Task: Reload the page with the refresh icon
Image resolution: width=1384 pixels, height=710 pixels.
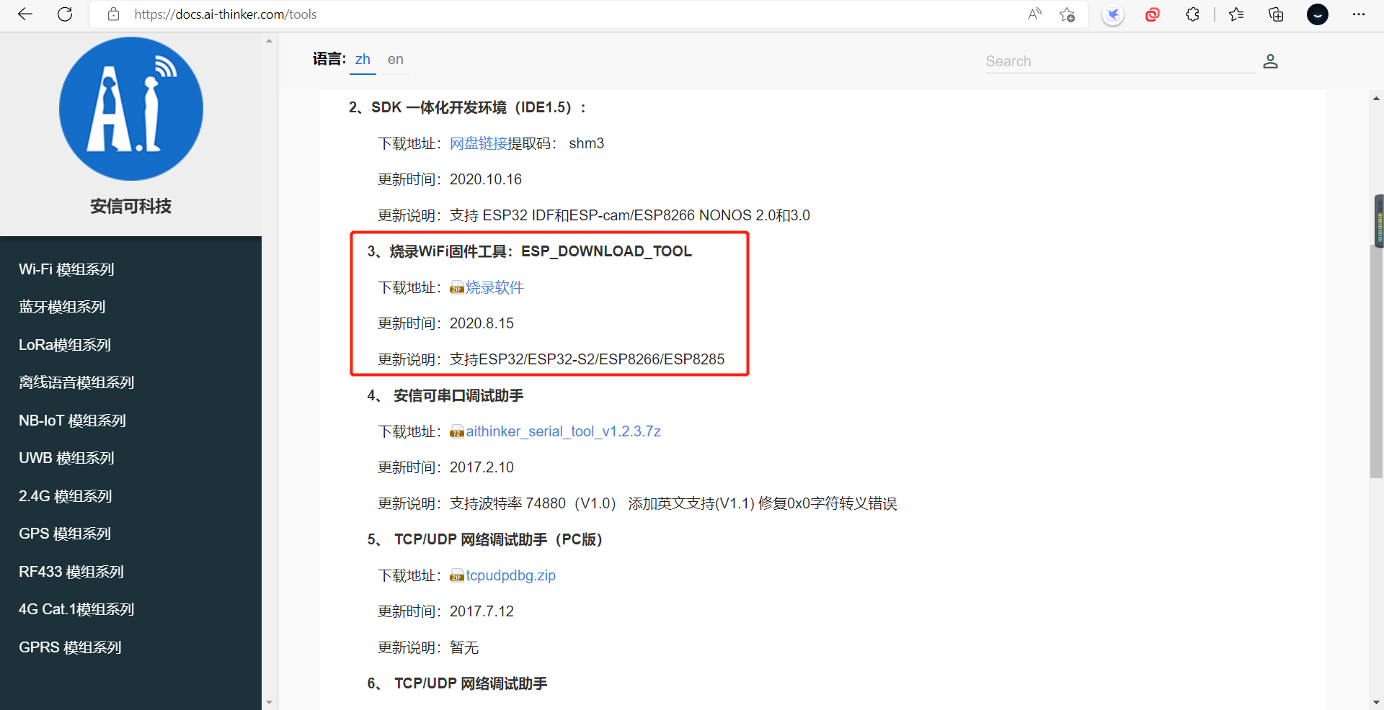Action: 65,14
